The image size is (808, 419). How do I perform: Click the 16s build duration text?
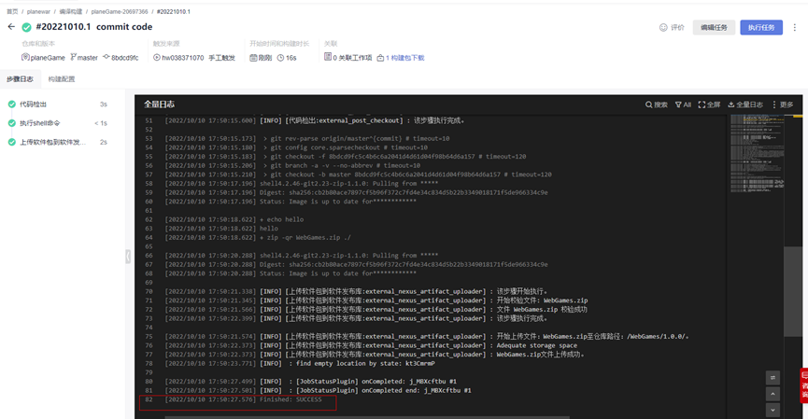291,58
